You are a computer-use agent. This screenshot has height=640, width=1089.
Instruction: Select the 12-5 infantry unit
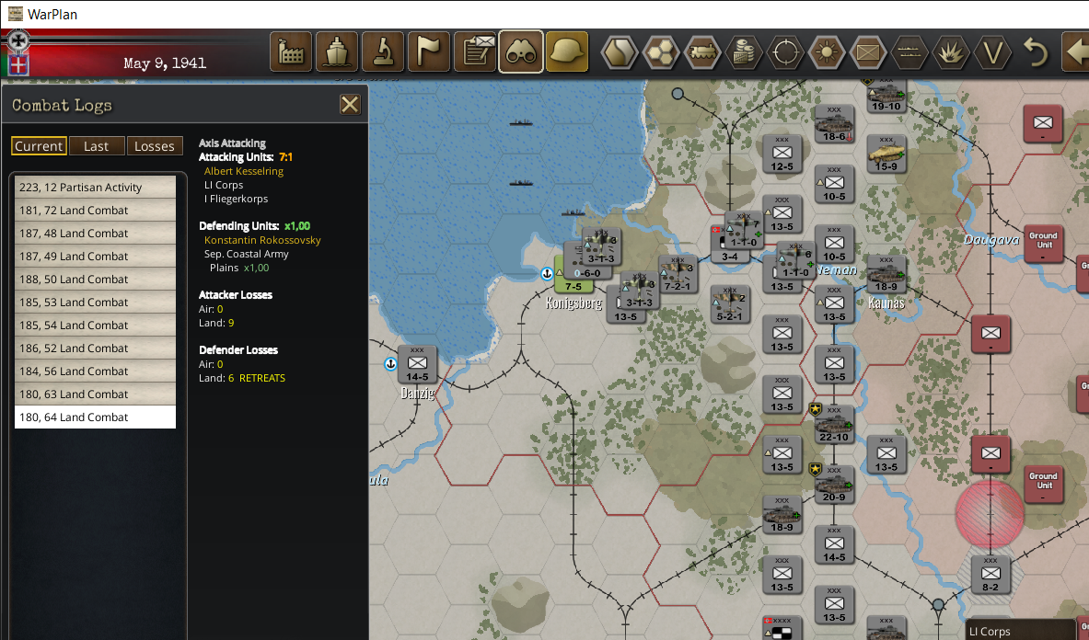(x=782, y=154)
